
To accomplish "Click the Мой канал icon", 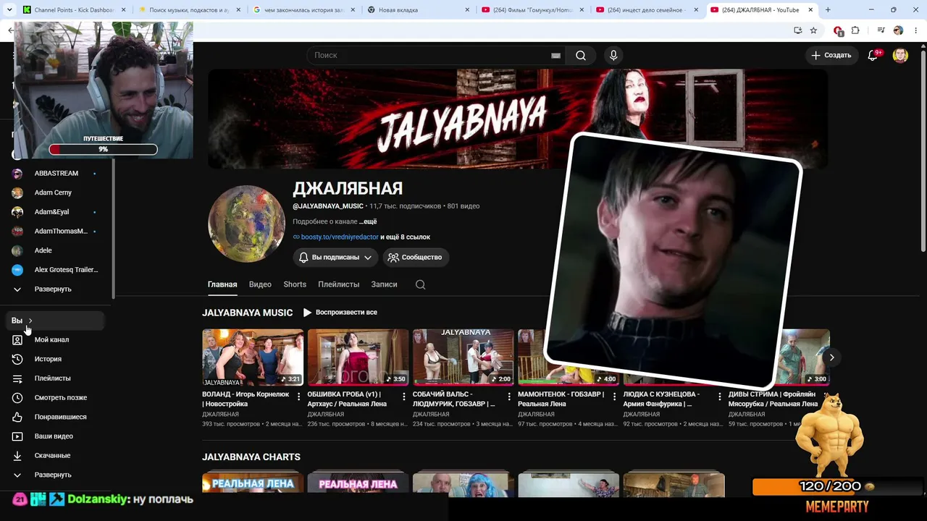I will (x=17, y=340).
